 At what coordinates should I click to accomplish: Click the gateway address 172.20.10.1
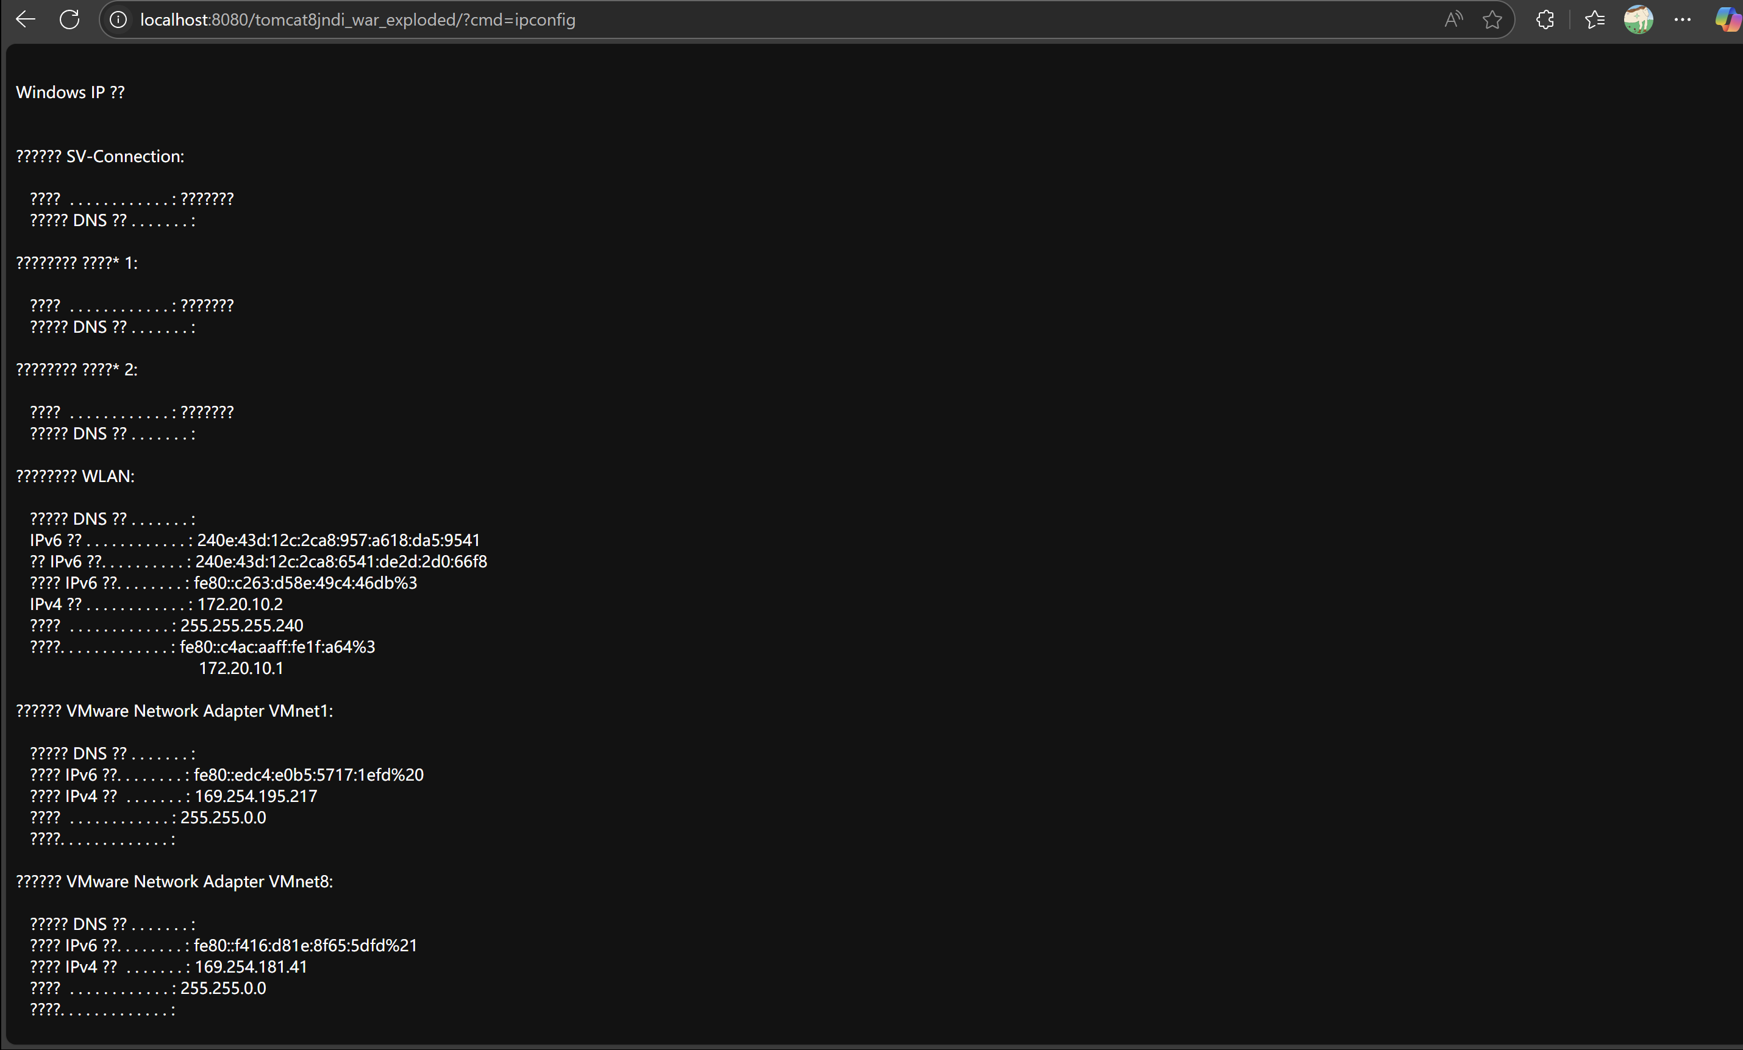coord(241,668)
